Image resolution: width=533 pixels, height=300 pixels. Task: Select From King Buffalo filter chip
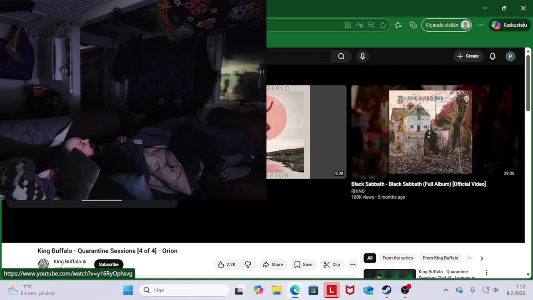[441, 258]
